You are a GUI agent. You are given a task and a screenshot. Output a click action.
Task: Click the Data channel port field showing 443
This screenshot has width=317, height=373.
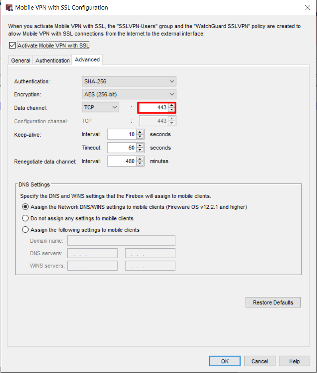pos(154,108)
